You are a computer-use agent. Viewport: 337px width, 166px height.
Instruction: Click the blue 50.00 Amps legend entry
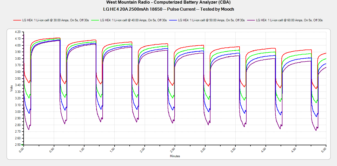(207, 20)
